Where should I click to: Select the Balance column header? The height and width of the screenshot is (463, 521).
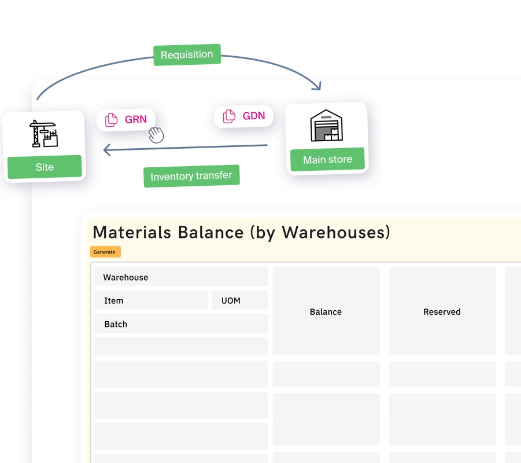tap(326, 311)
